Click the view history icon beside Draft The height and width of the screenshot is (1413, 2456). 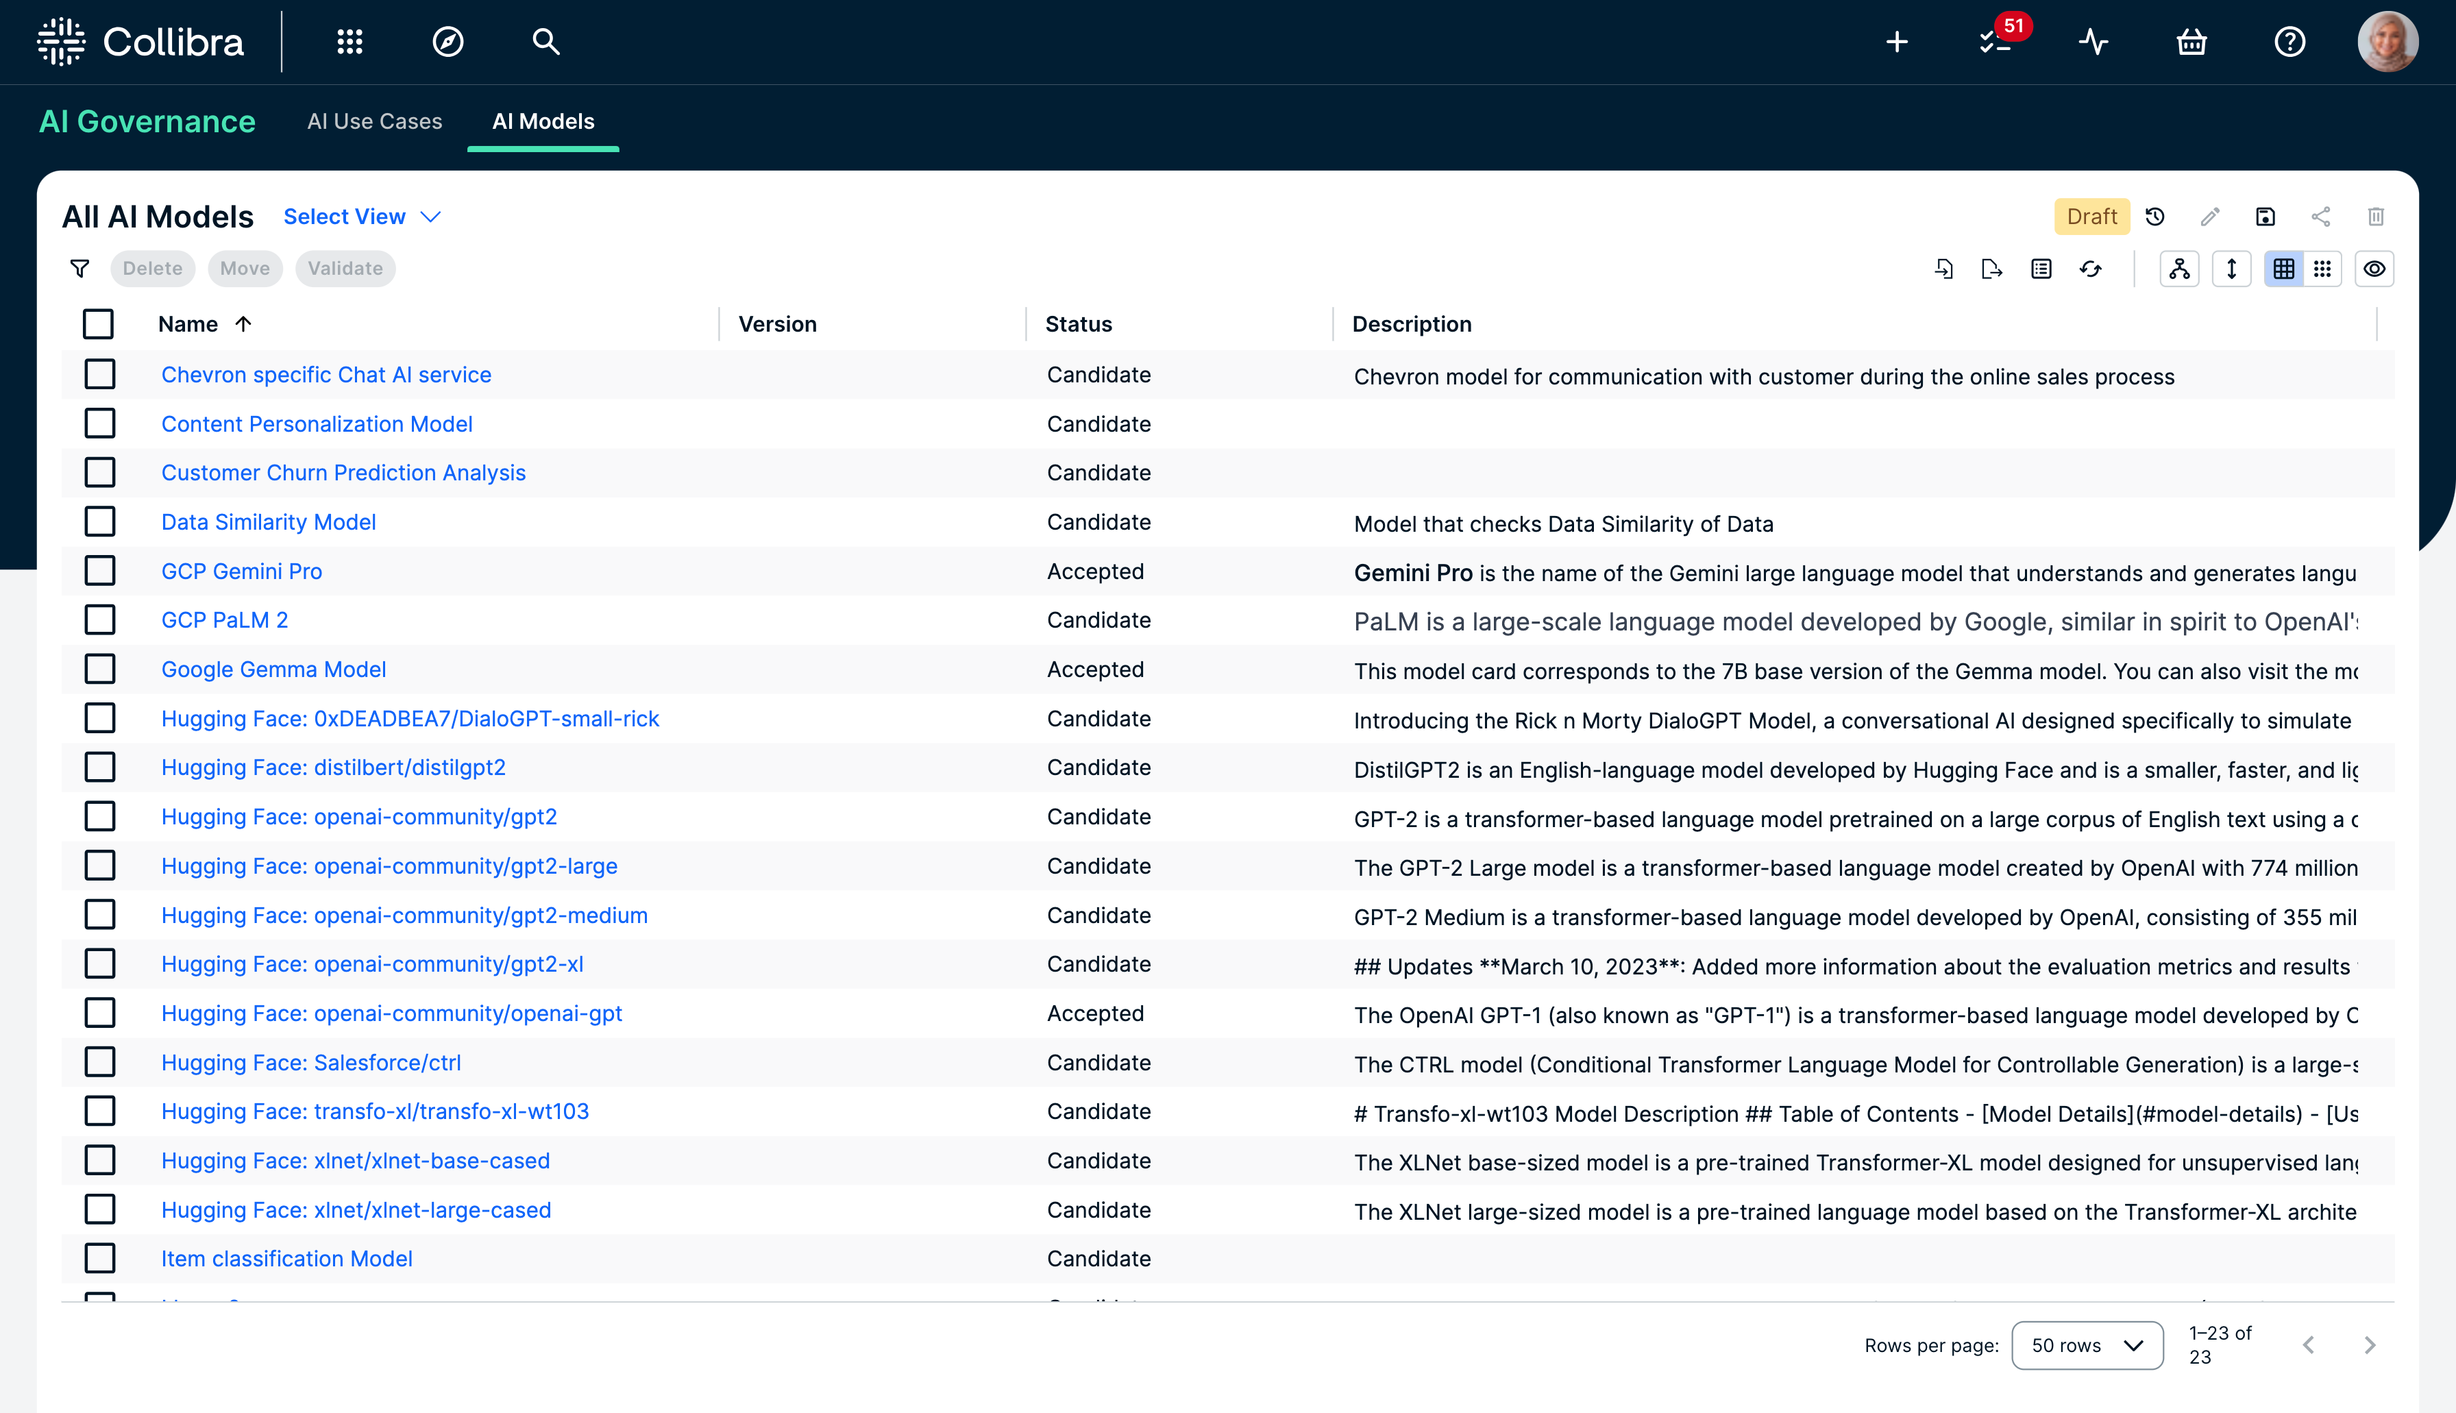point(2155,217)
